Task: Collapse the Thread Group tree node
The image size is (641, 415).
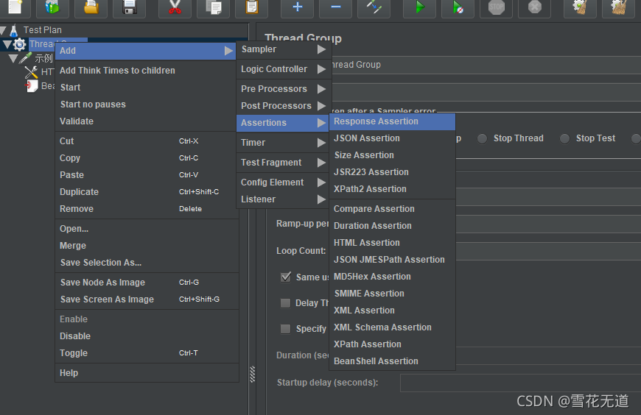Action: click(7, 44)
